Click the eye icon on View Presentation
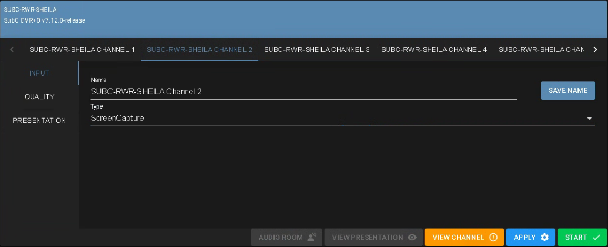Image resolution: width=608 pixels, height=247 pixels. [412, 238]
